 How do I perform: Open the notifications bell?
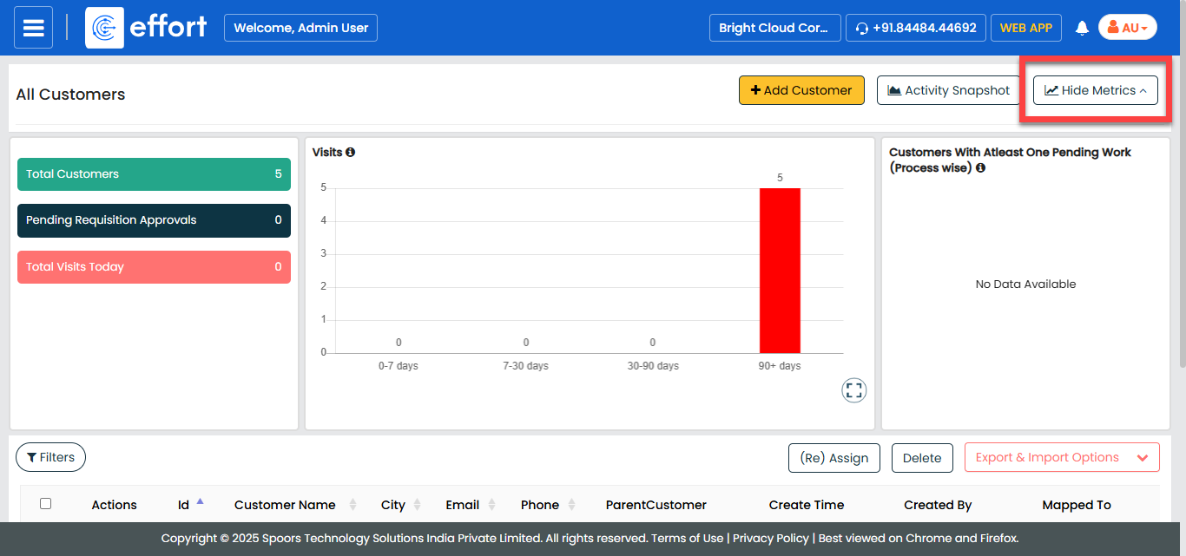click(1082, 28)
